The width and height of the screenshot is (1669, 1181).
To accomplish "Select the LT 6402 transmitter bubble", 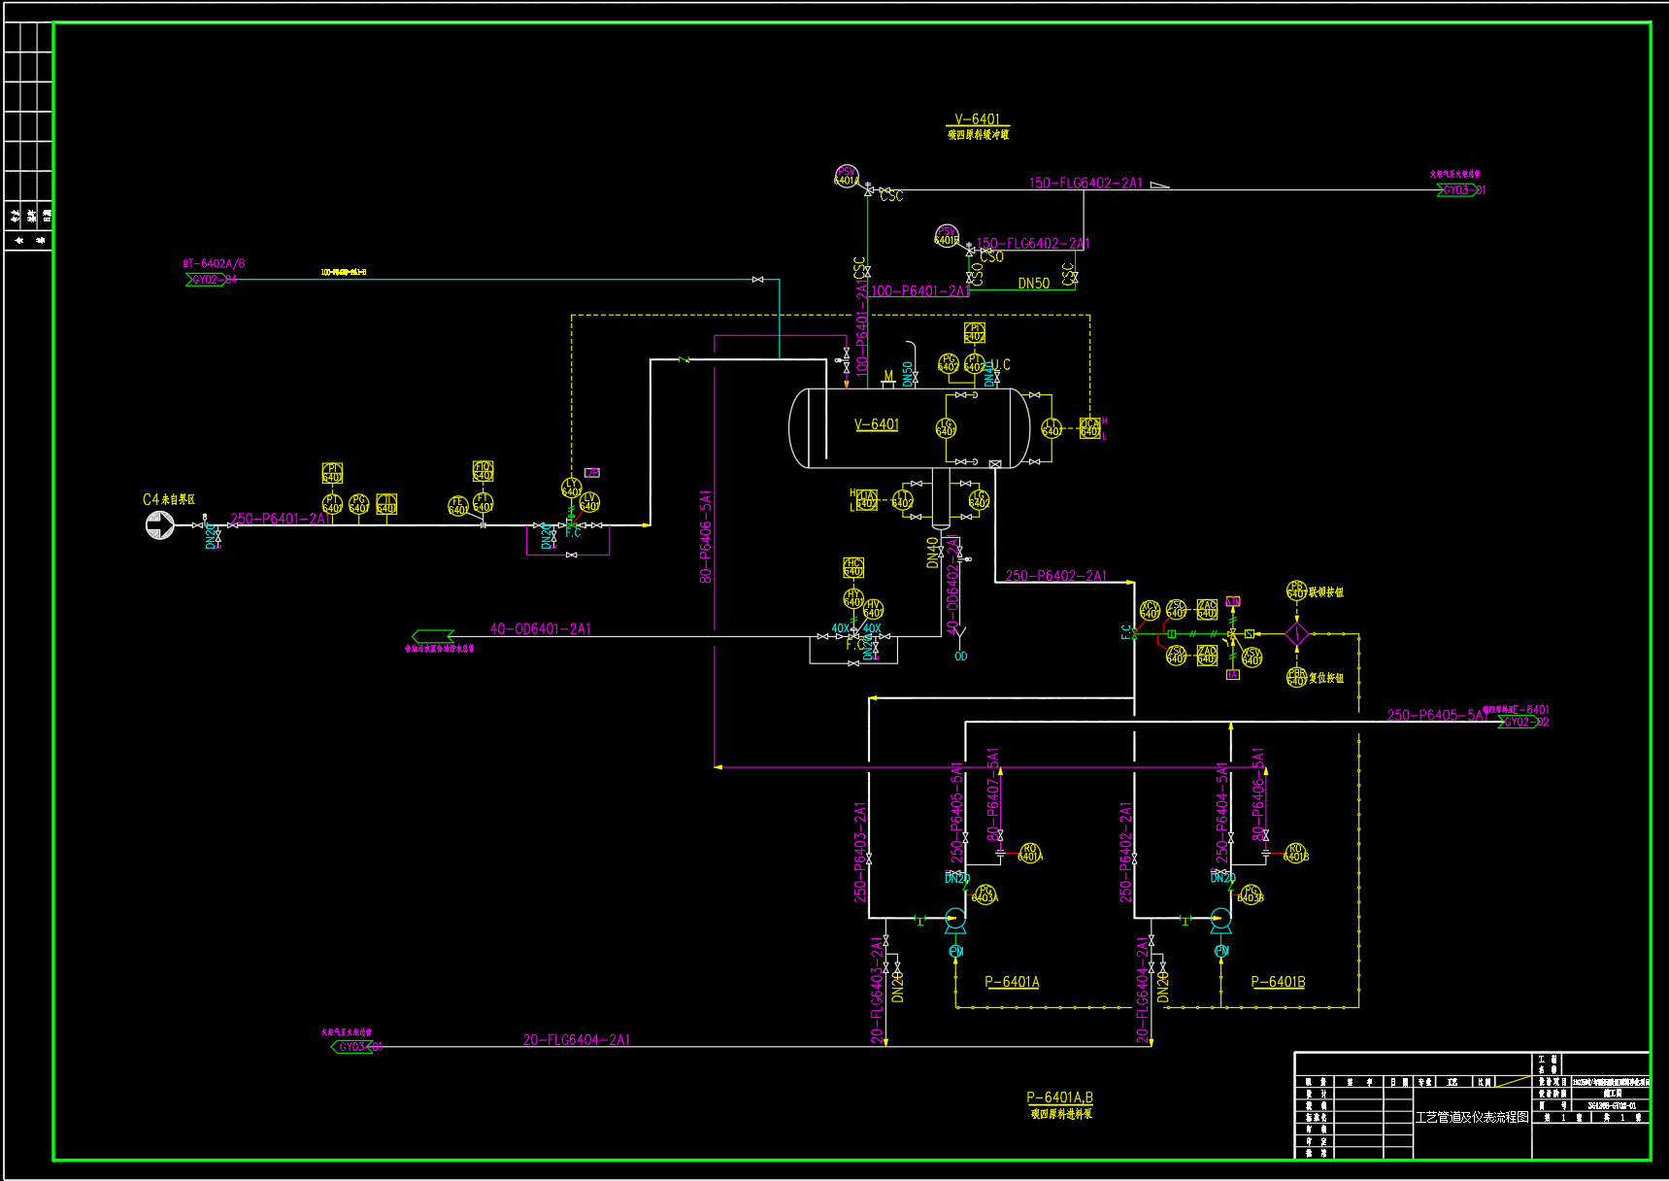I will pyautogui.click(x=902, y=500).
